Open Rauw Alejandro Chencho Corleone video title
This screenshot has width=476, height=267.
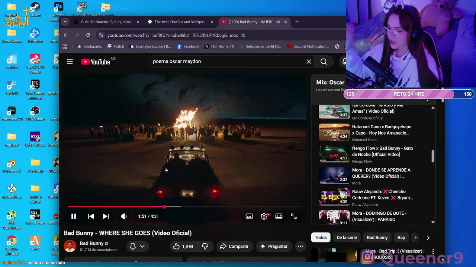pos(383,195)
